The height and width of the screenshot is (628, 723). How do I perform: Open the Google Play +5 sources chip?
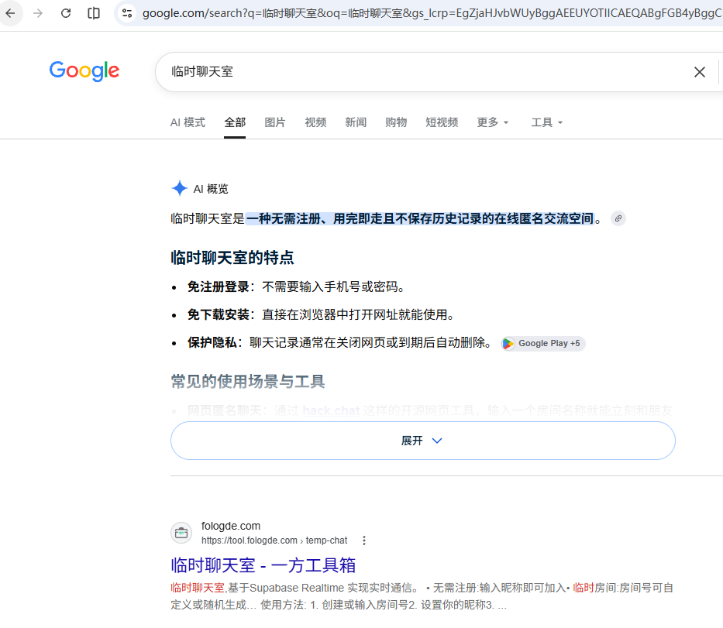point(543,343)
